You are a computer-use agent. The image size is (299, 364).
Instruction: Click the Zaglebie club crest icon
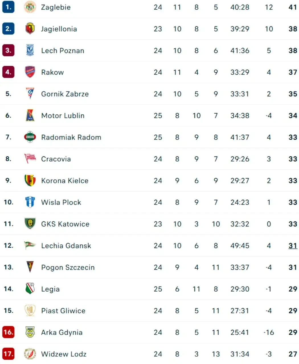point(30,7)
